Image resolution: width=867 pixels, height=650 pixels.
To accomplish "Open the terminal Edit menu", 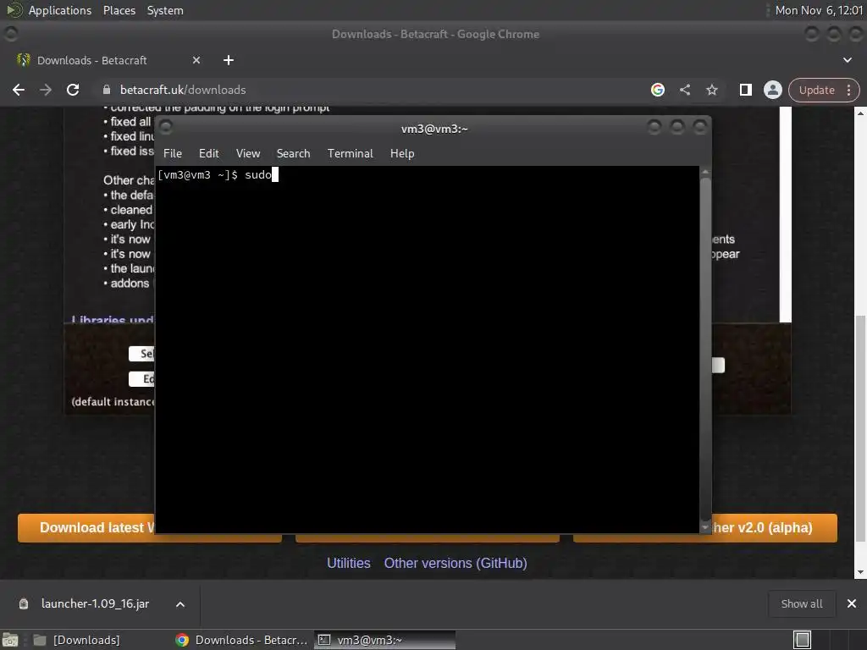I will (x=208, y=154).
